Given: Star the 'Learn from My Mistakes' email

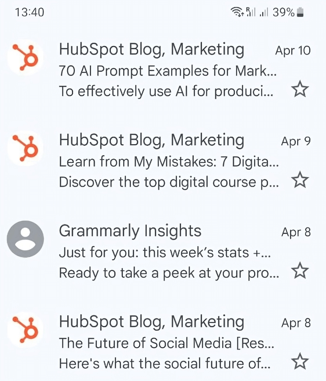Looking at the screenshot, I should point(300,179).
